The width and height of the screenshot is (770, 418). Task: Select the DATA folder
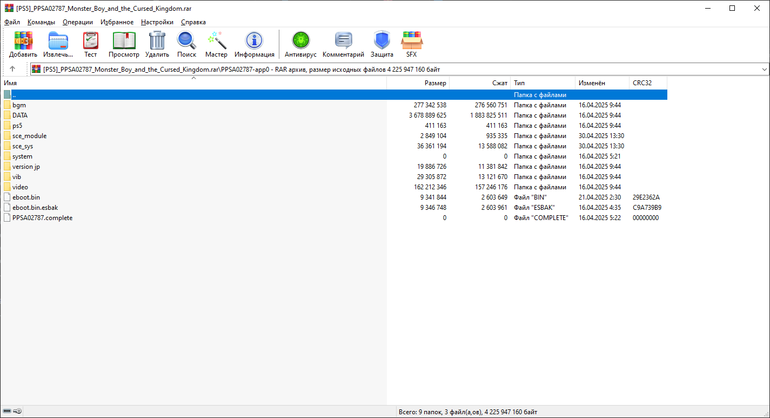pyautogui.click(x=20, y=115)
